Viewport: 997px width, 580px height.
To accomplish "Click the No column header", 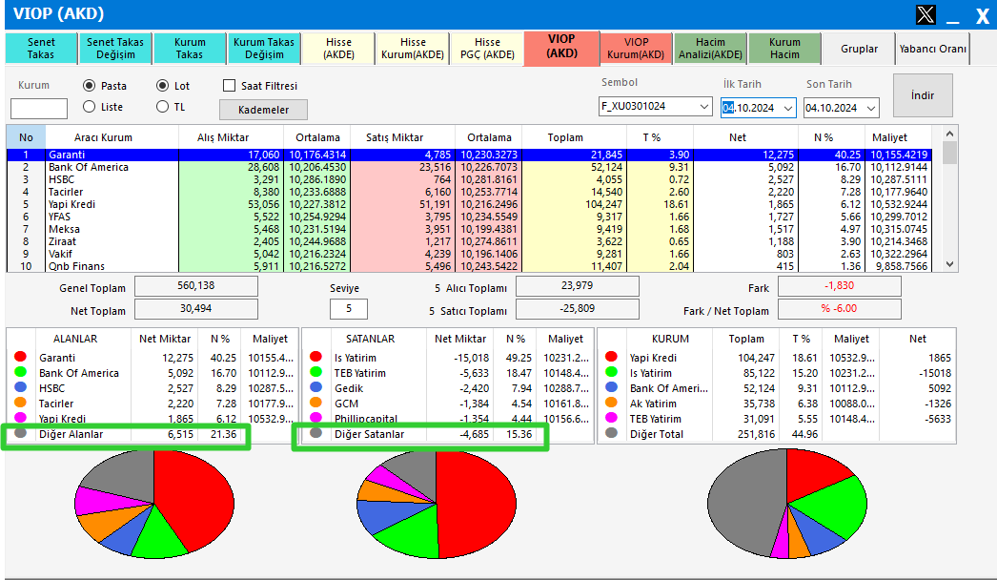I will (26, 137).
